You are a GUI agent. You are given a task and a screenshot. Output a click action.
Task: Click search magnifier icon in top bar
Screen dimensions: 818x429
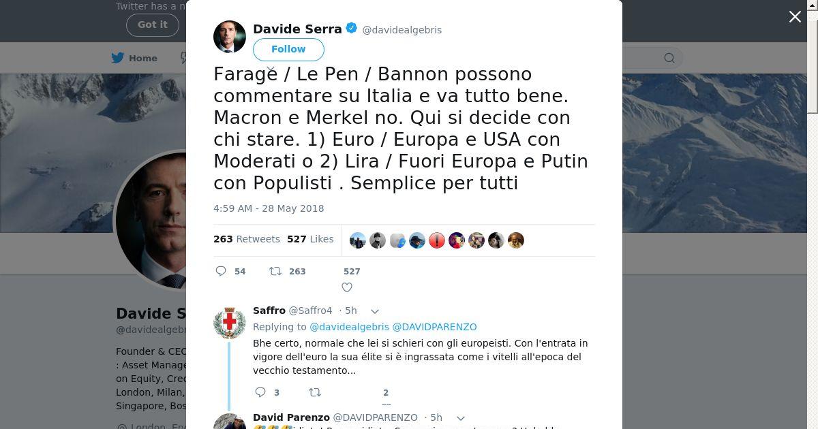click(669, 58)
